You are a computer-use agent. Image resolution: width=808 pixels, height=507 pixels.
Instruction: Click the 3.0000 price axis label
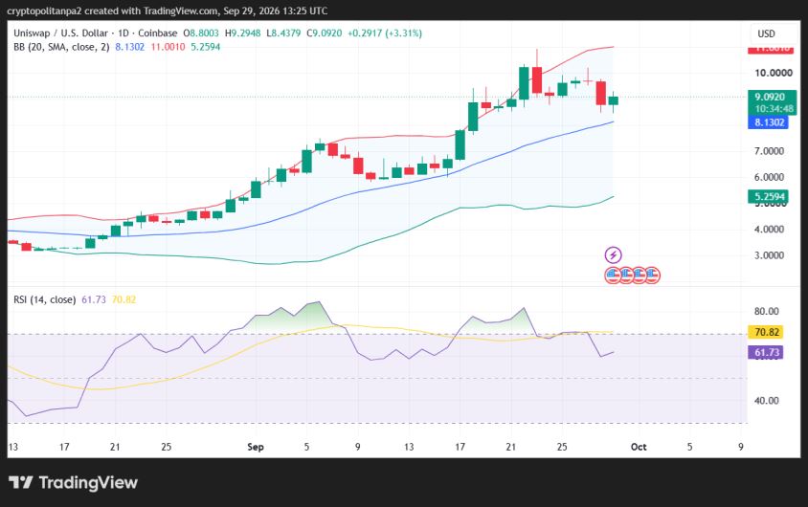coord(769,255)
